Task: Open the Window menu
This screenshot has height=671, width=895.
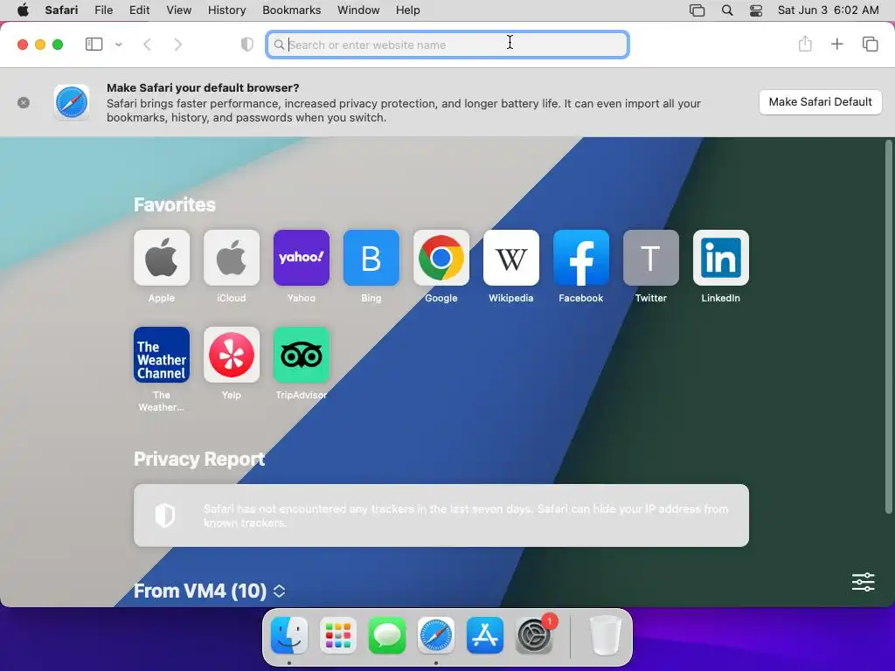Action: point(358,10)
